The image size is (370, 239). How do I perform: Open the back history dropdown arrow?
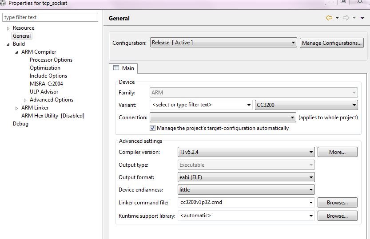point(338,18)
